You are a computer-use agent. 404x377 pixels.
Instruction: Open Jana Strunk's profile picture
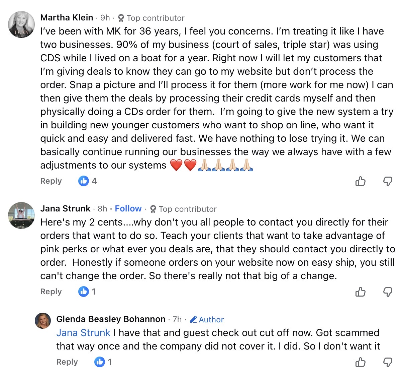21,215
